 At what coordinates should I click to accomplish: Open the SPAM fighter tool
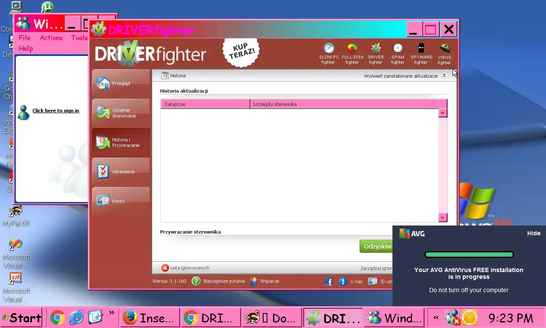[x=398, y=53]
